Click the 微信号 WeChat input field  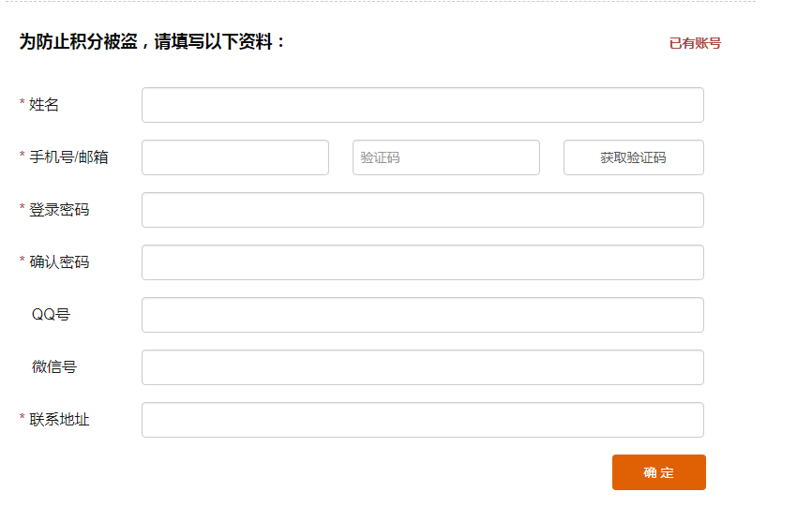422,367
